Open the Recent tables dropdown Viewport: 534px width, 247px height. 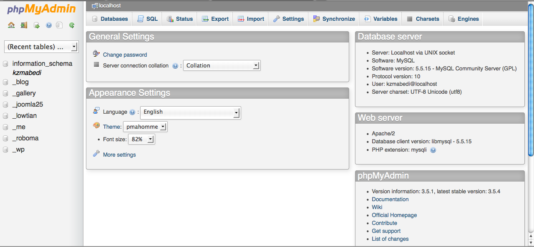41,47
